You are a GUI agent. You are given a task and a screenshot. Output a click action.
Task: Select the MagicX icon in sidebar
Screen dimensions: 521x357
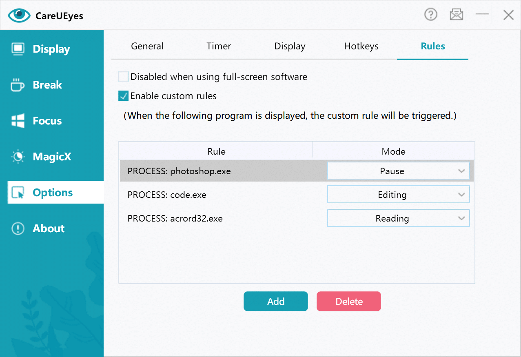pyautogui.click(x=18, y=157)
